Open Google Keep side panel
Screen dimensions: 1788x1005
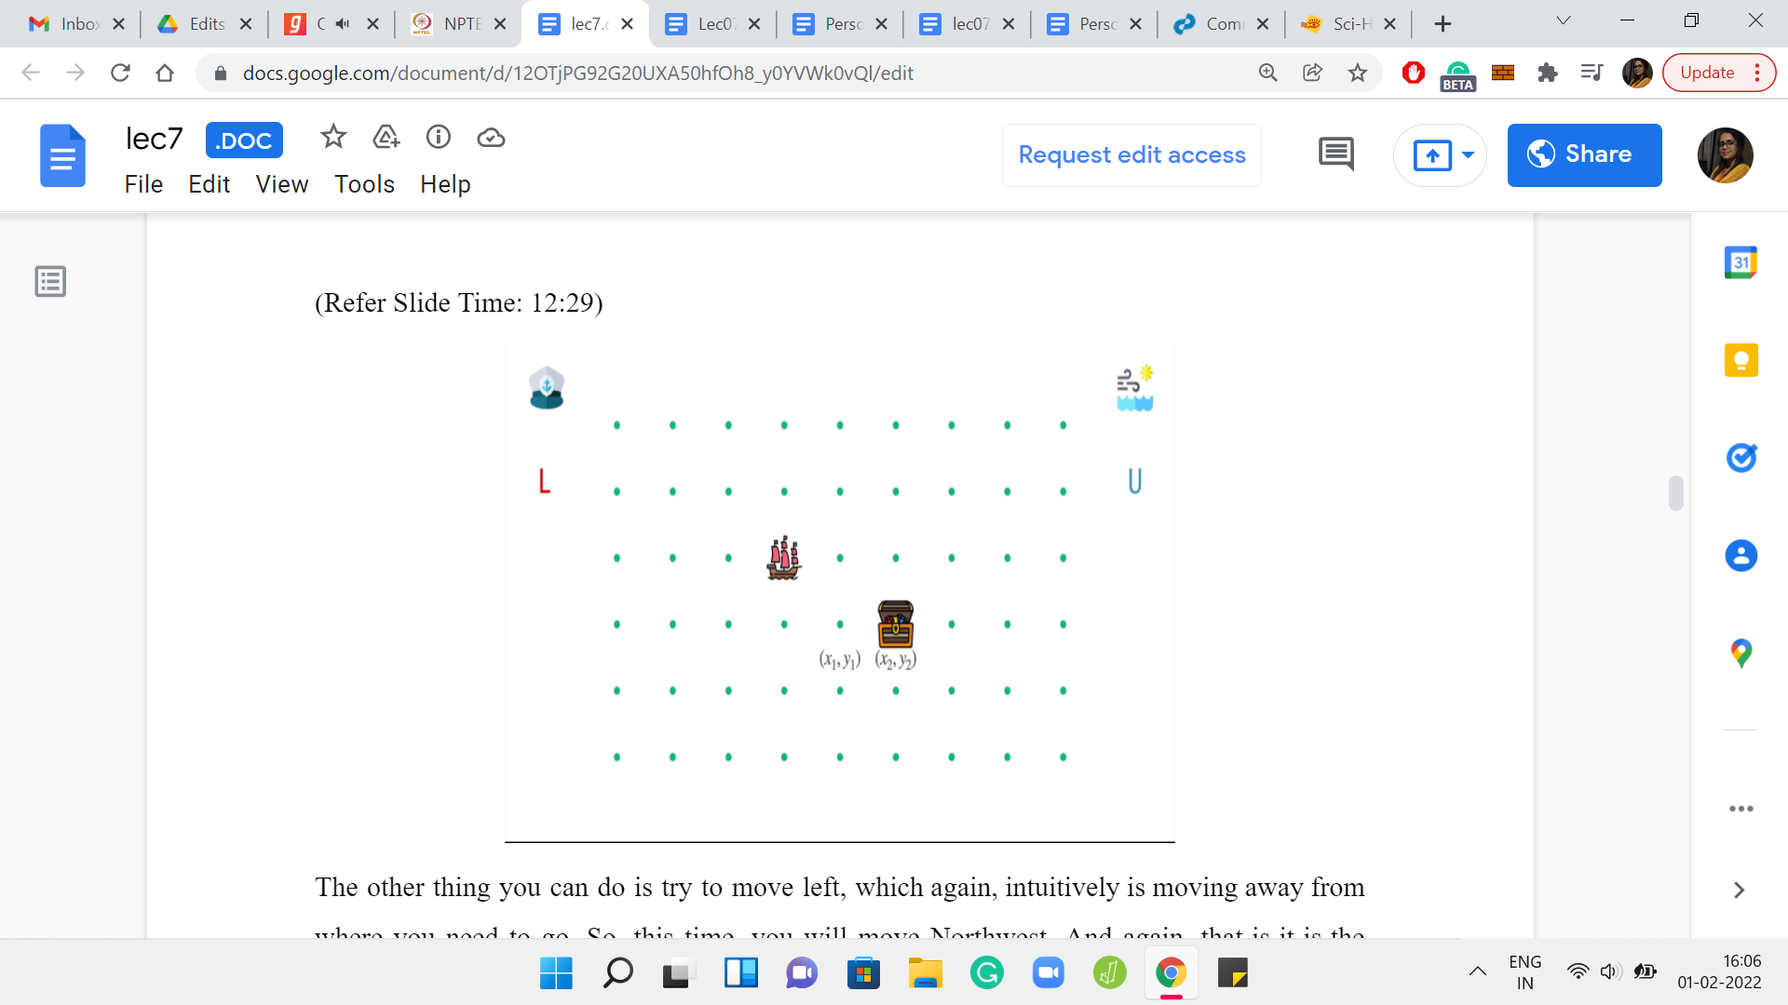(1741, 360)
